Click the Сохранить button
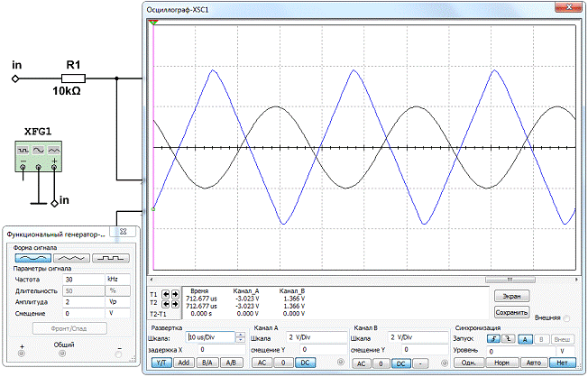 (x=510, y=312)
